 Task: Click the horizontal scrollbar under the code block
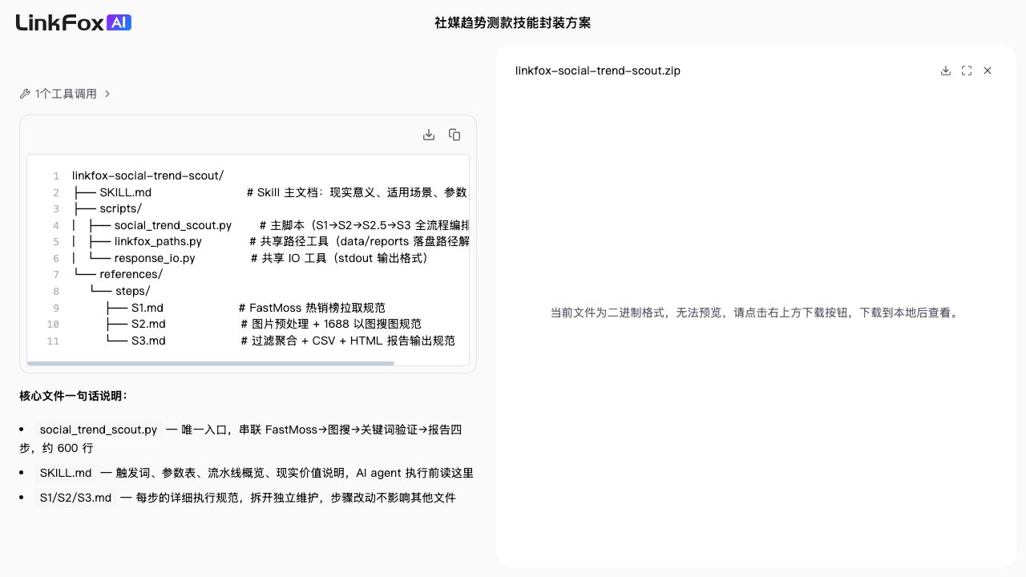pyautogui.click(x=211, y=363)
